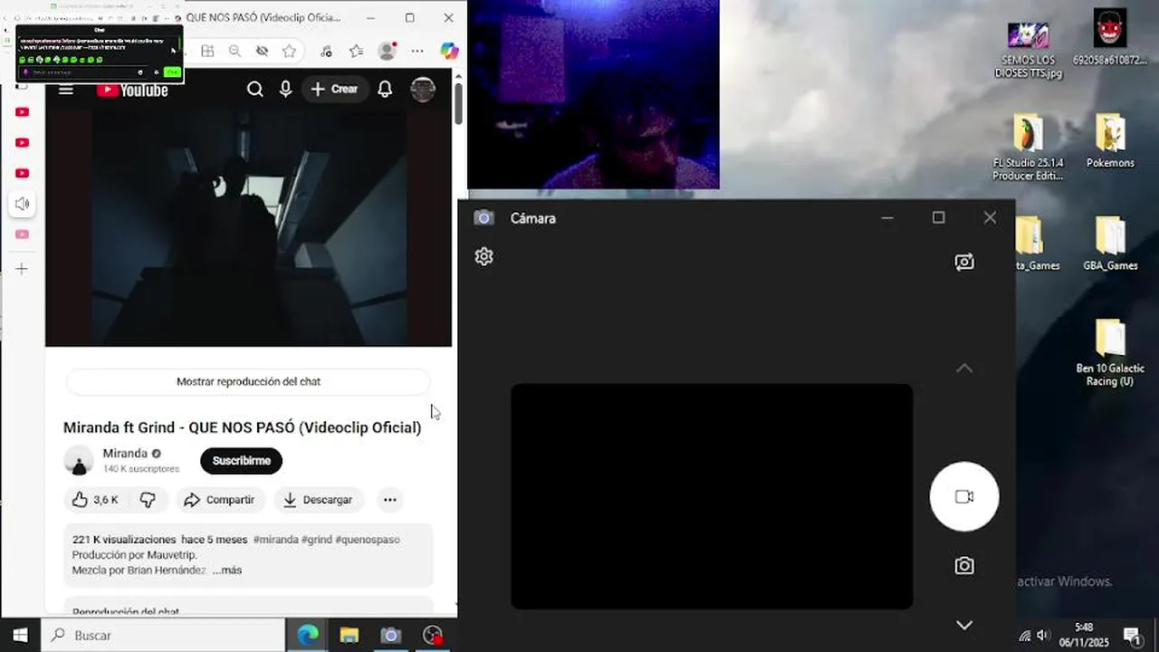Select the GBA_Games desktop folder
1159x652 pixels.
pos(1110,244)
